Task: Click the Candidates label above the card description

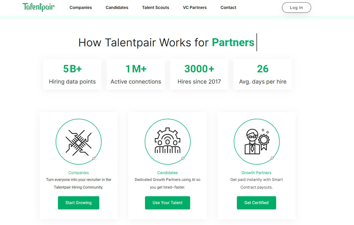Action: tap(167, 173)
